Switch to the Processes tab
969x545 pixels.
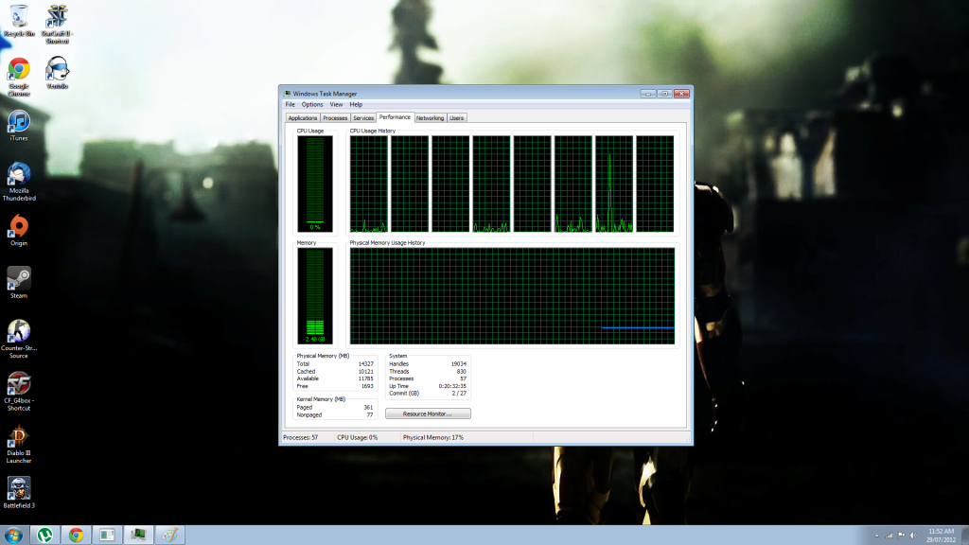335,118
